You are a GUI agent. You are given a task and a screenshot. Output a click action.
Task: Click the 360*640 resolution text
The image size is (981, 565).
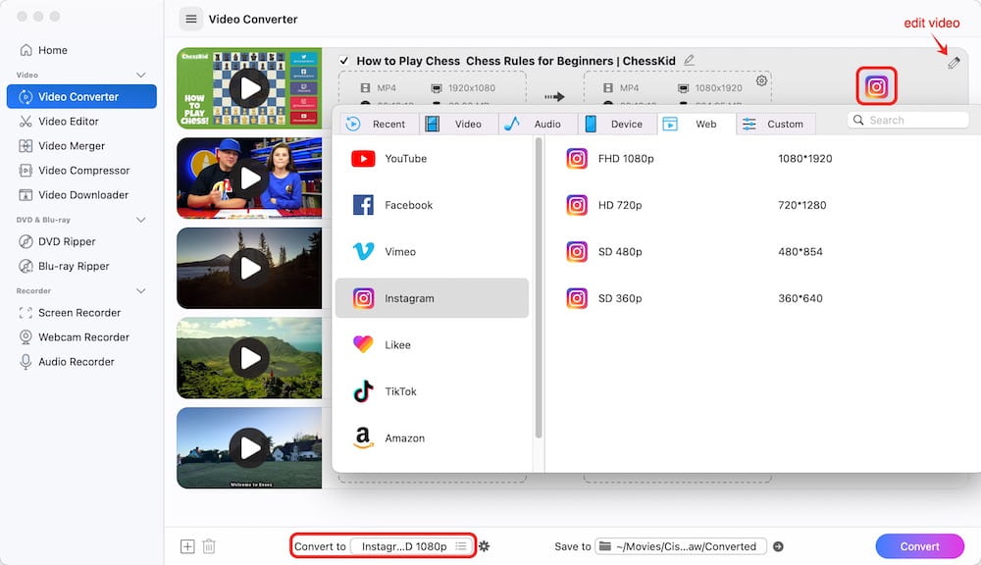[x=800, y=298]
